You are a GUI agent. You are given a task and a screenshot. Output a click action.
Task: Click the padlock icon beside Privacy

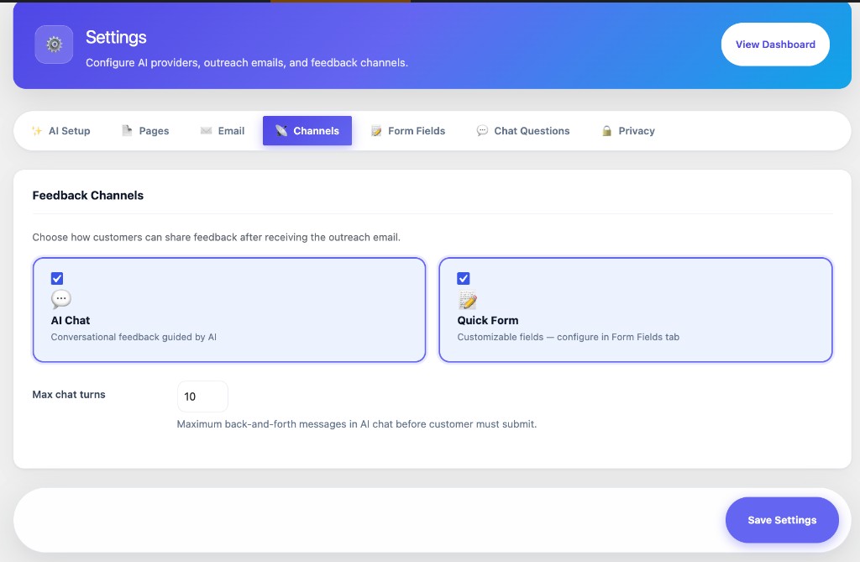coord(606,130)
